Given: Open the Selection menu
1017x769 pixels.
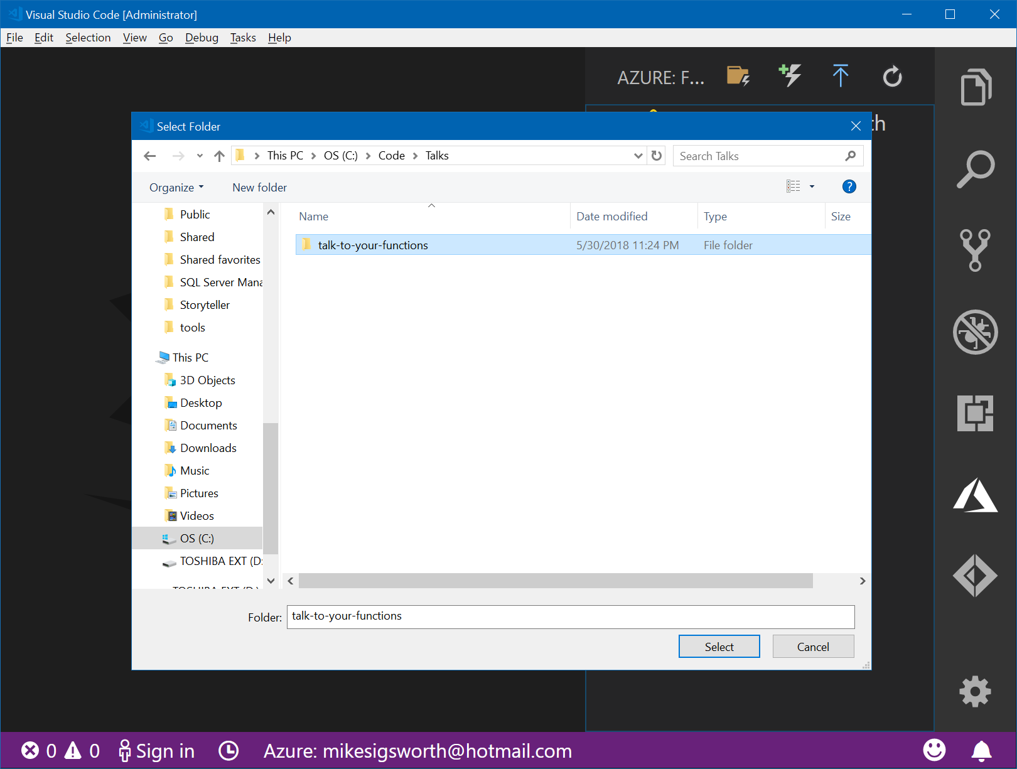Looking at the screenshot, I should coord(88,38).
